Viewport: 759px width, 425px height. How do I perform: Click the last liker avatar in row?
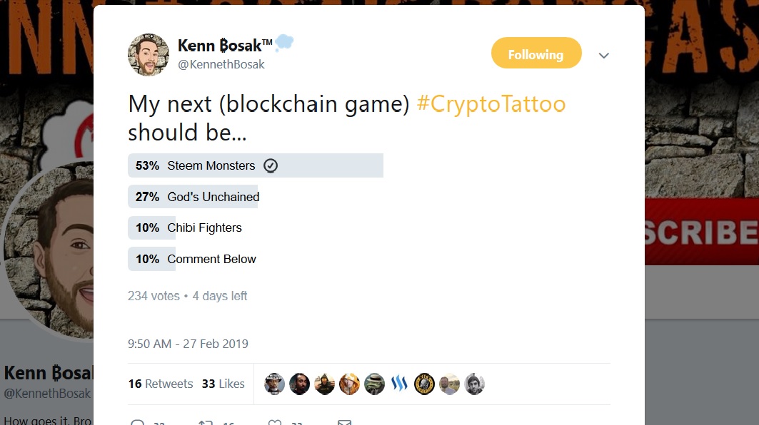475,384
